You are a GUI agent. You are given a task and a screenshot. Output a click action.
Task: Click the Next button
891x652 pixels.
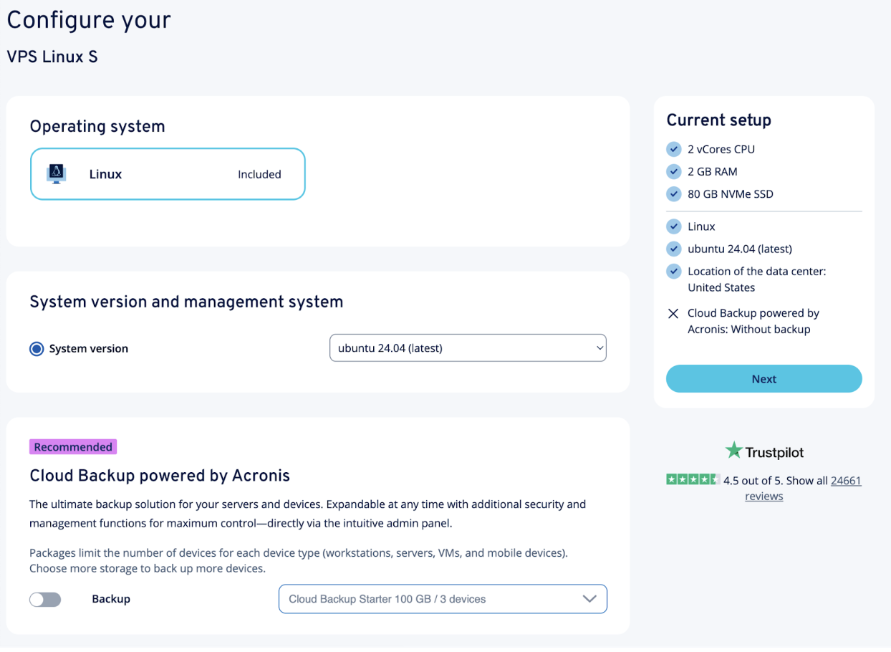(764, 379)
